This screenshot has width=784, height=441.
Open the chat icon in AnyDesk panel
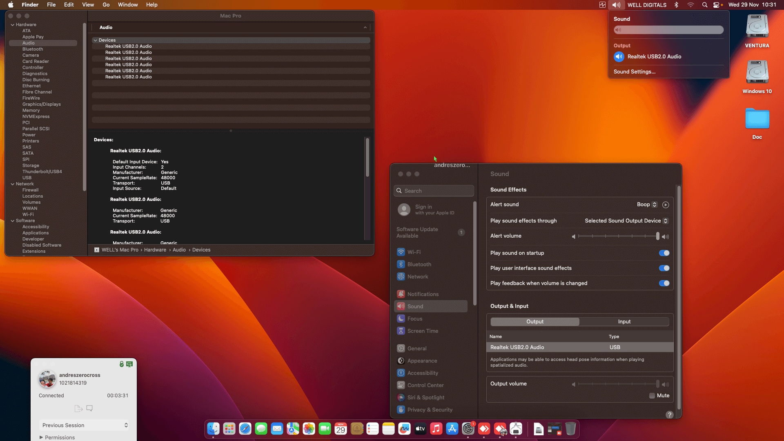(x=89, y=408)
